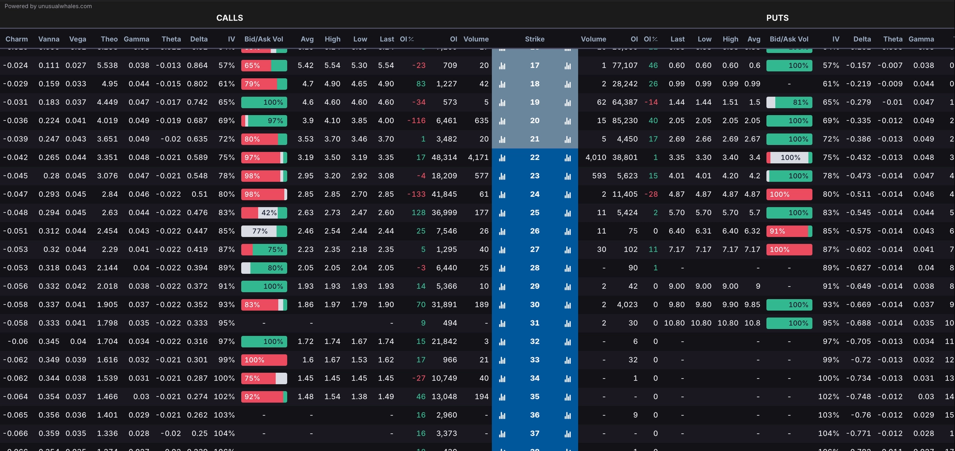955x451 pixels.
Task: Open calls chart icon for strike 23
Action: pyautogui.click(x=502, y=176)
